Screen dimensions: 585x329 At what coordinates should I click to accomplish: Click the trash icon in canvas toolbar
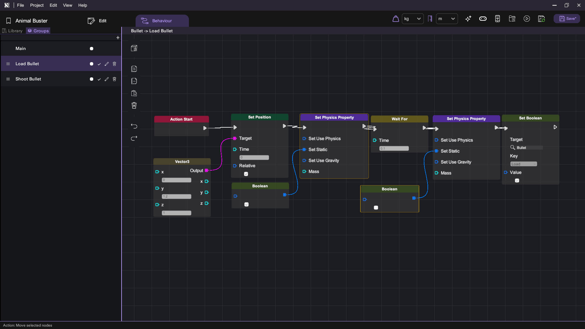(134, 105)
